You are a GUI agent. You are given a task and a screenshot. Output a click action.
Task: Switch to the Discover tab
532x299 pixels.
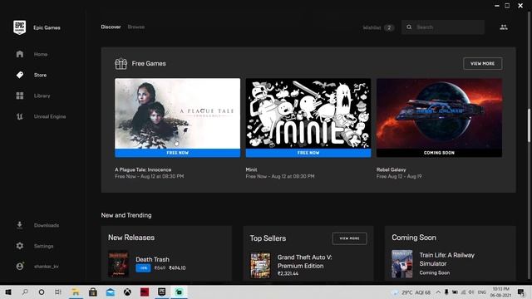(x=111, y=27)
